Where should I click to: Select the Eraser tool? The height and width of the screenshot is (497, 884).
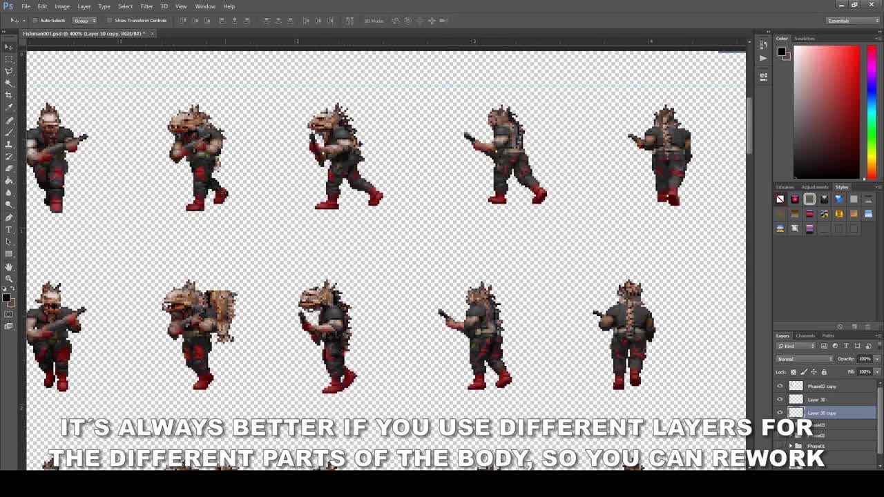coord(9,169)
